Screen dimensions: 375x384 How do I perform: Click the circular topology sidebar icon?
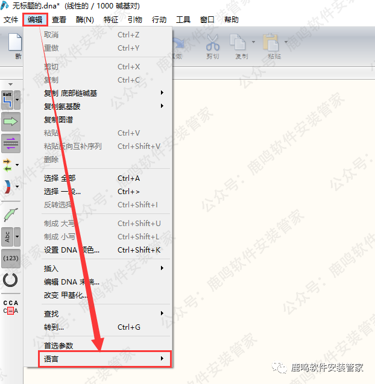pos(10,280)
